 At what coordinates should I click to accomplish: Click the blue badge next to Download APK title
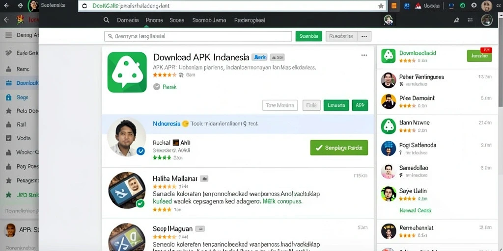[259, 57]
